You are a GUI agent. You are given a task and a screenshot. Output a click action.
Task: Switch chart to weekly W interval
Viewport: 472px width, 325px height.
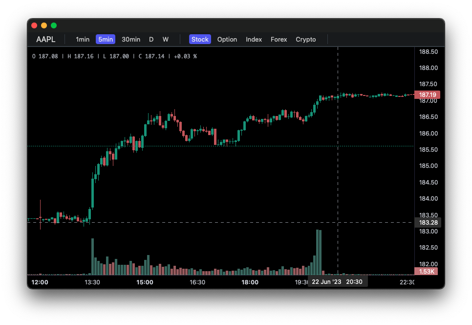(x=166, y=39)
